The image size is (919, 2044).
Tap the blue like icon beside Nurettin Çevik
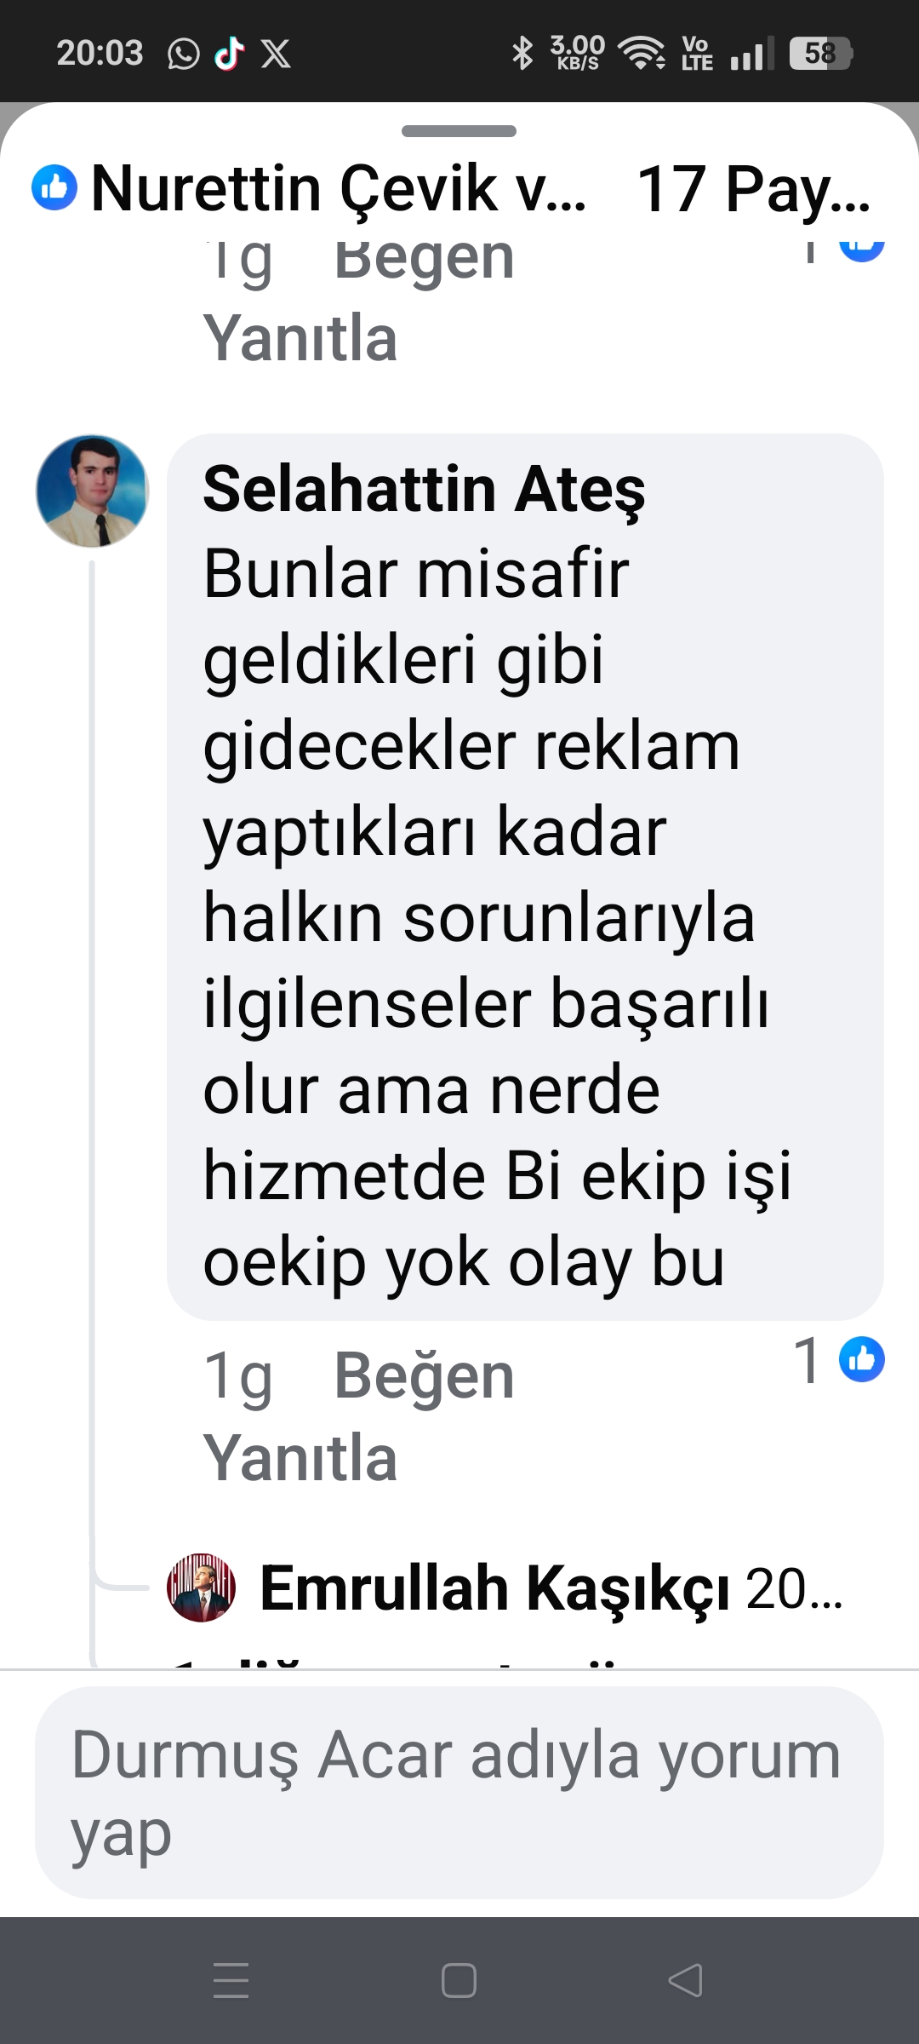click(x=54, y=187)
